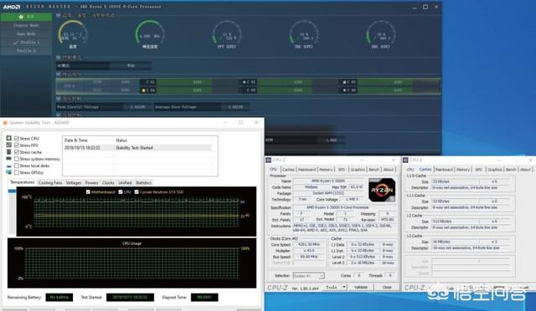This screenshot has height=311, width=536.
Task: Click the AIDA64 flame icon in title bar
Action: (x=5, y=123)
